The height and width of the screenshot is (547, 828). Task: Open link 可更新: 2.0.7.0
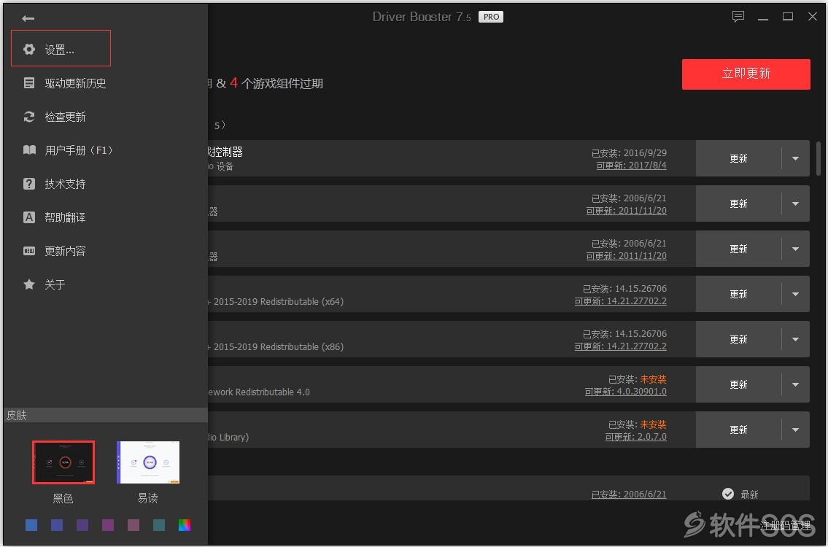[635, 437]
